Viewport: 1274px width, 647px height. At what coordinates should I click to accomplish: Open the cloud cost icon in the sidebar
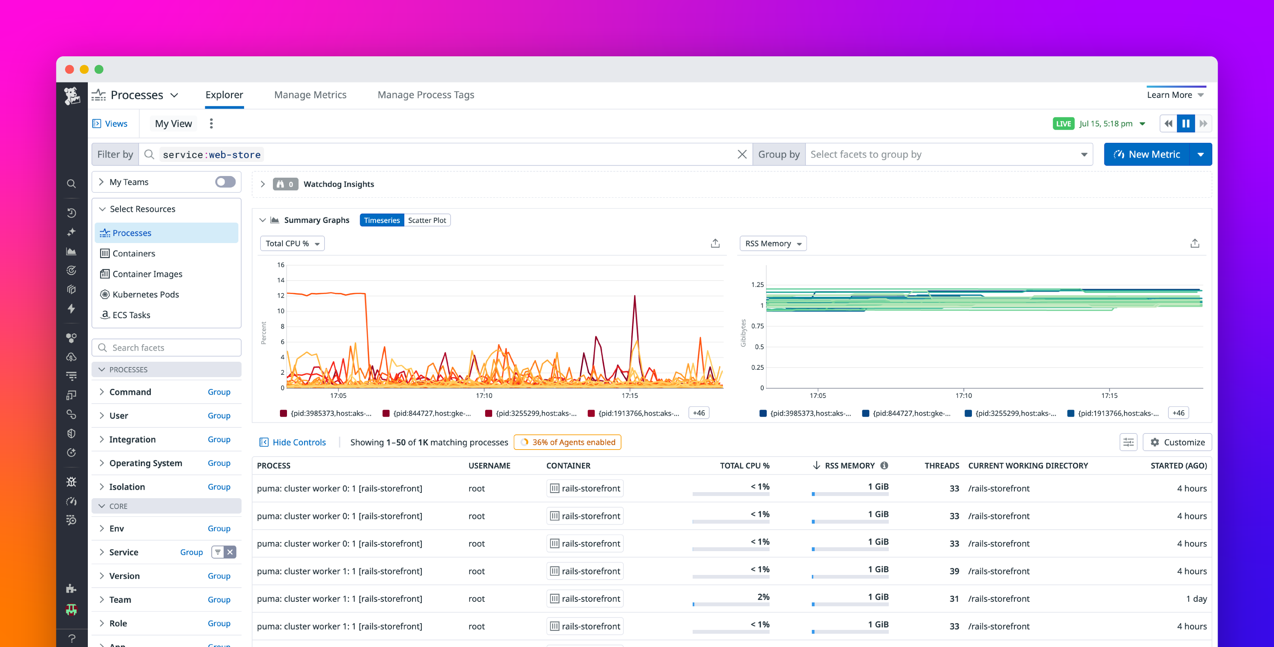pyautogui.click(x=72, y=357)
